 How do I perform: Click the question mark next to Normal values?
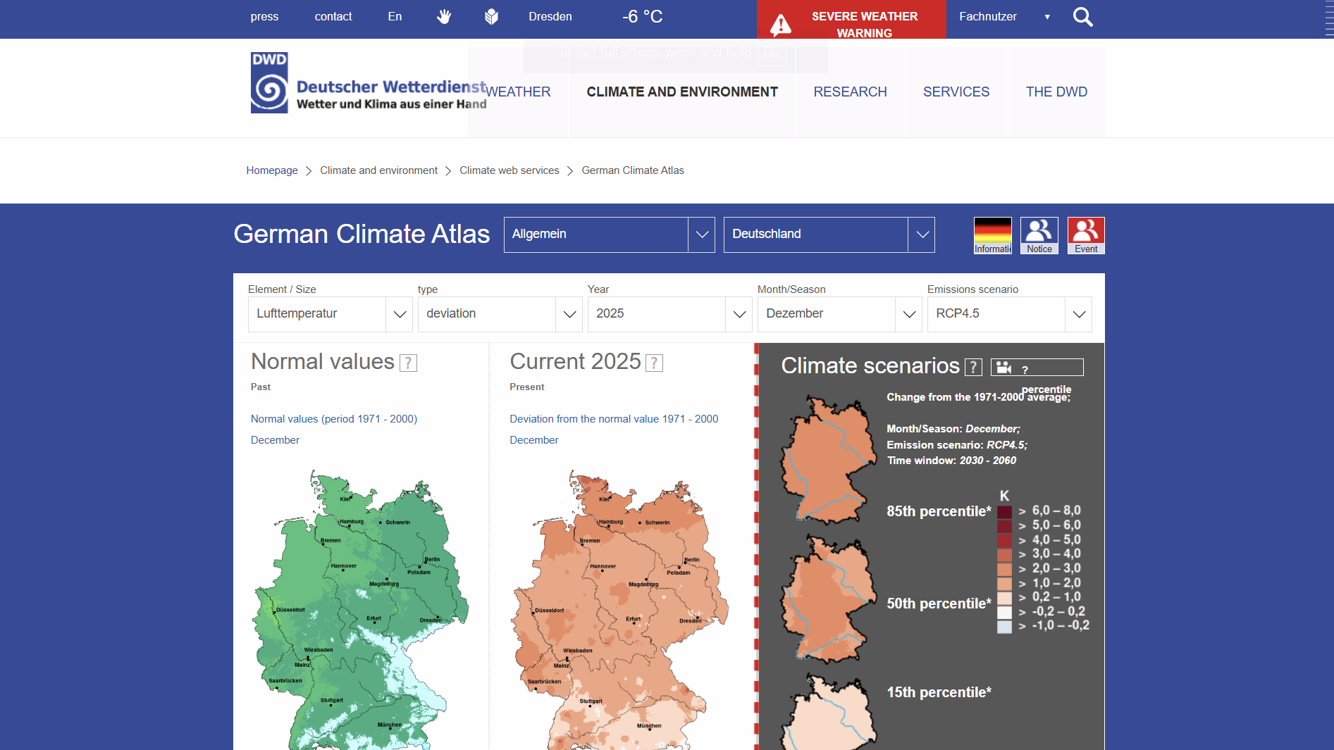point(408,363)
